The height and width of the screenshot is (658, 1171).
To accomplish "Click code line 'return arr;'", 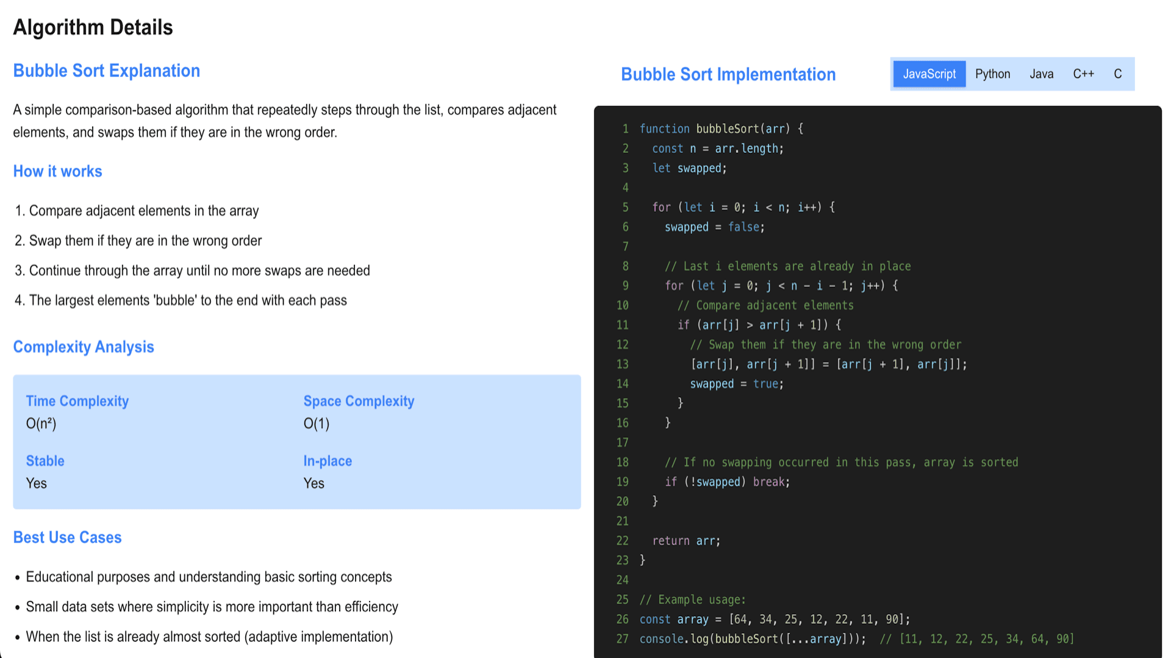I will [x=686, y=540].
